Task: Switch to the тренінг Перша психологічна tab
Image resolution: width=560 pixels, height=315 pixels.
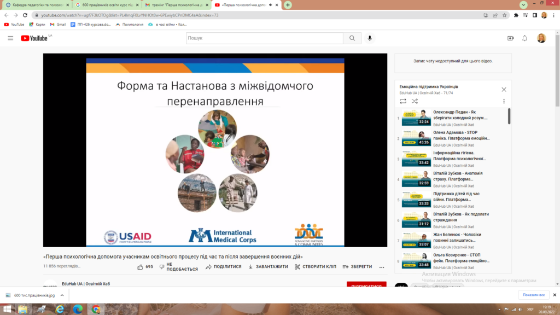Action: [175, 5]
